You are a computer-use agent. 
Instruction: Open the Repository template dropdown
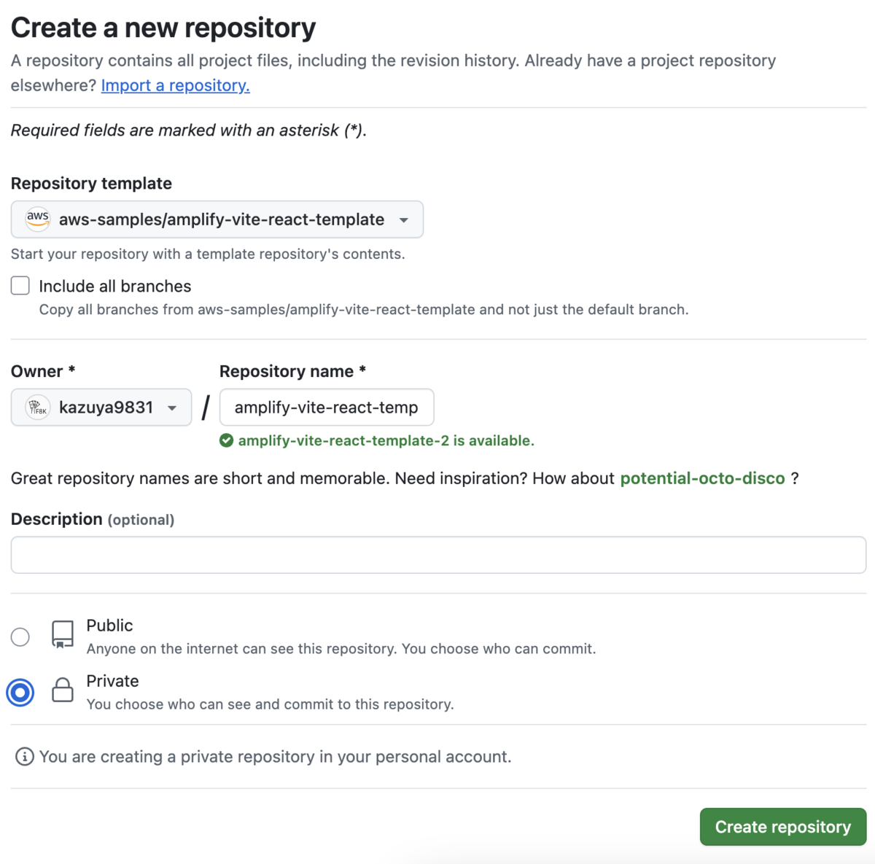coord(217,219)
